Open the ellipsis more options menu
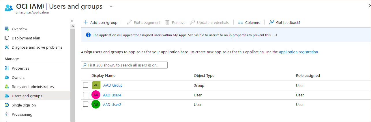The width and height of the screenshot is (371, 122). (112, 6)
